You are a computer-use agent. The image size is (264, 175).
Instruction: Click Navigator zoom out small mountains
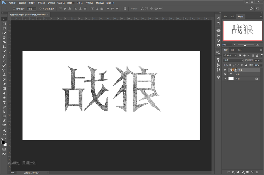tap(234, 45)
